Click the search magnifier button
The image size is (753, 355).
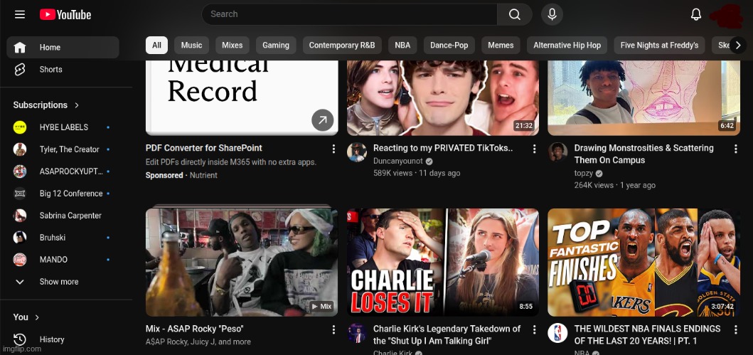point(514,14)
